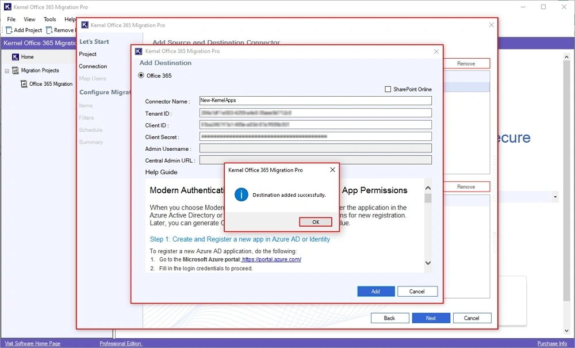This screenshot has height=348, width=575.
Task: Open the File menu
Action: coord(11,20)
